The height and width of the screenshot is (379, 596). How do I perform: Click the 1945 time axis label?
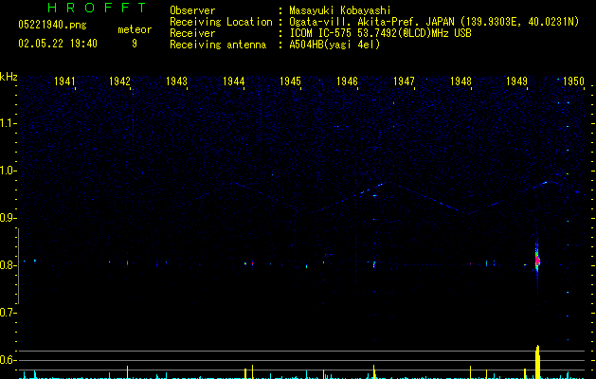290,81
